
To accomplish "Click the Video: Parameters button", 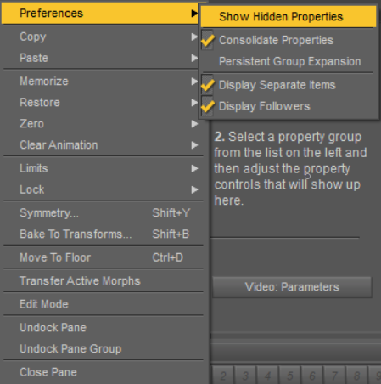I will pos(292,287).
